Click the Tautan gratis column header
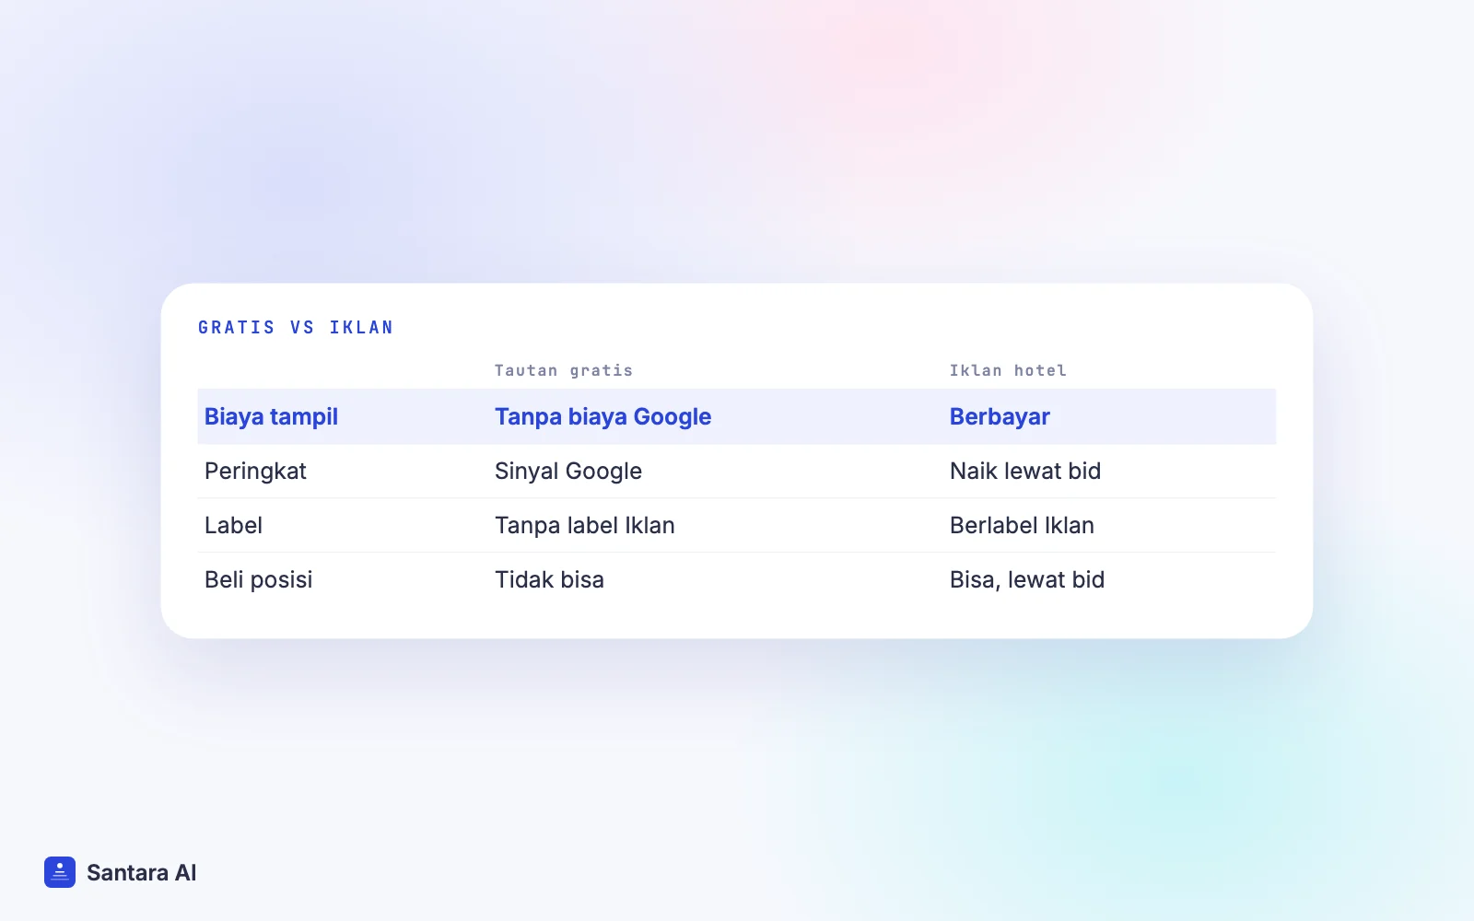Viewport: 1474px width, 921px height. pos(563,370)
